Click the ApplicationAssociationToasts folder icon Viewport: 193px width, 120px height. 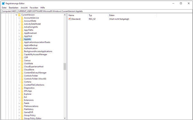[22, 42]
